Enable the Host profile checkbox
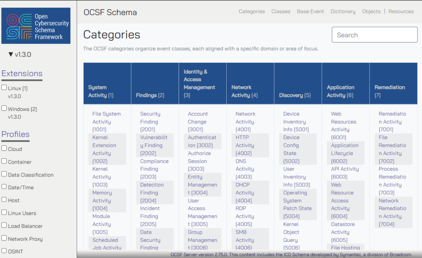The image size is (422, 258). [x=4, y=200]
